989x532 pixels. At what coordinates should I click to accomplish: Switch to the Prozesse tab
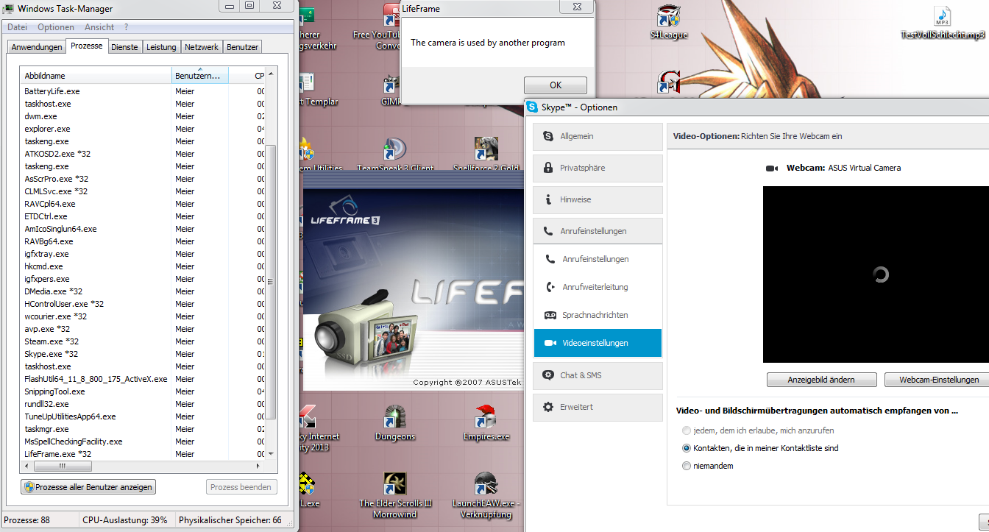coord(87,46)
